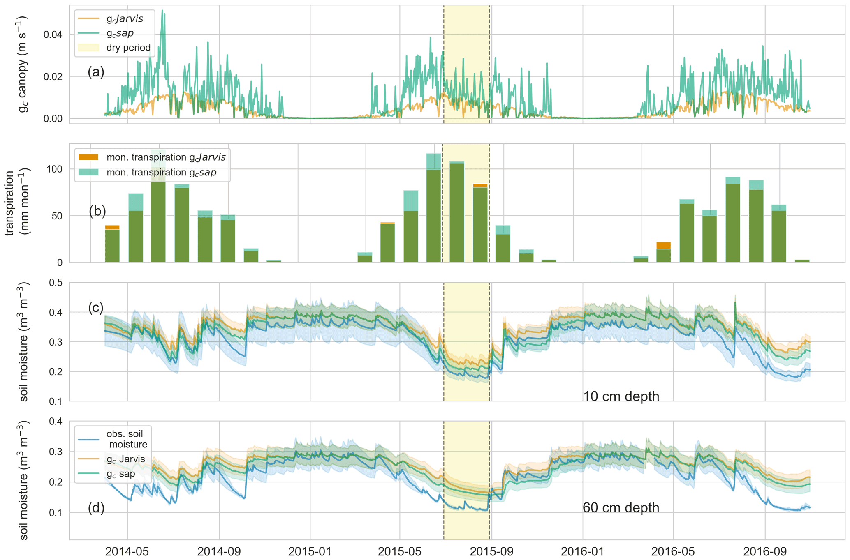The width and height of the screenshot is (850, 560).
Task: Click the obs. soil moisture legend entry
Action: (x=127, y=439)
